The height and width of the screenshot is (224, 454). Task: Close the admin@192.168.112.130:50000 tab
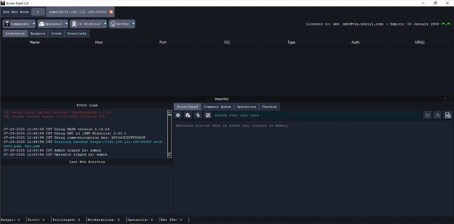click(111, 12)
